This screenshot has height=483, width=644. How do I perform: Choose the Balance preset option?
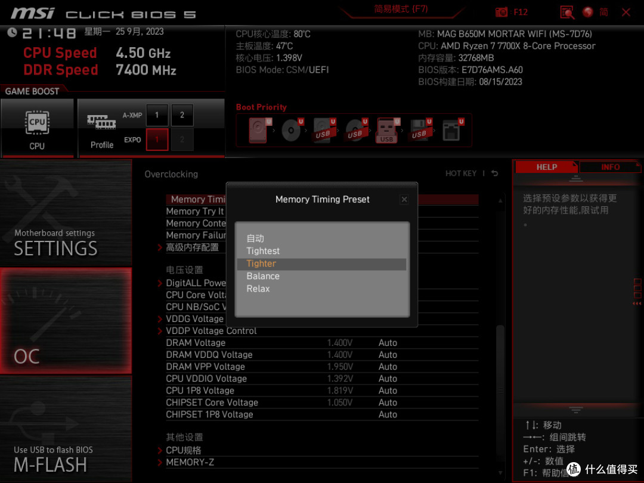tap(321, 277)
